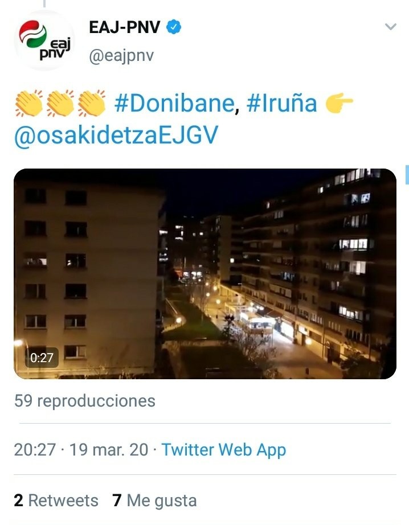Click the pointing hand emoji
Viewport: 409px width, 525px height.
340,103
